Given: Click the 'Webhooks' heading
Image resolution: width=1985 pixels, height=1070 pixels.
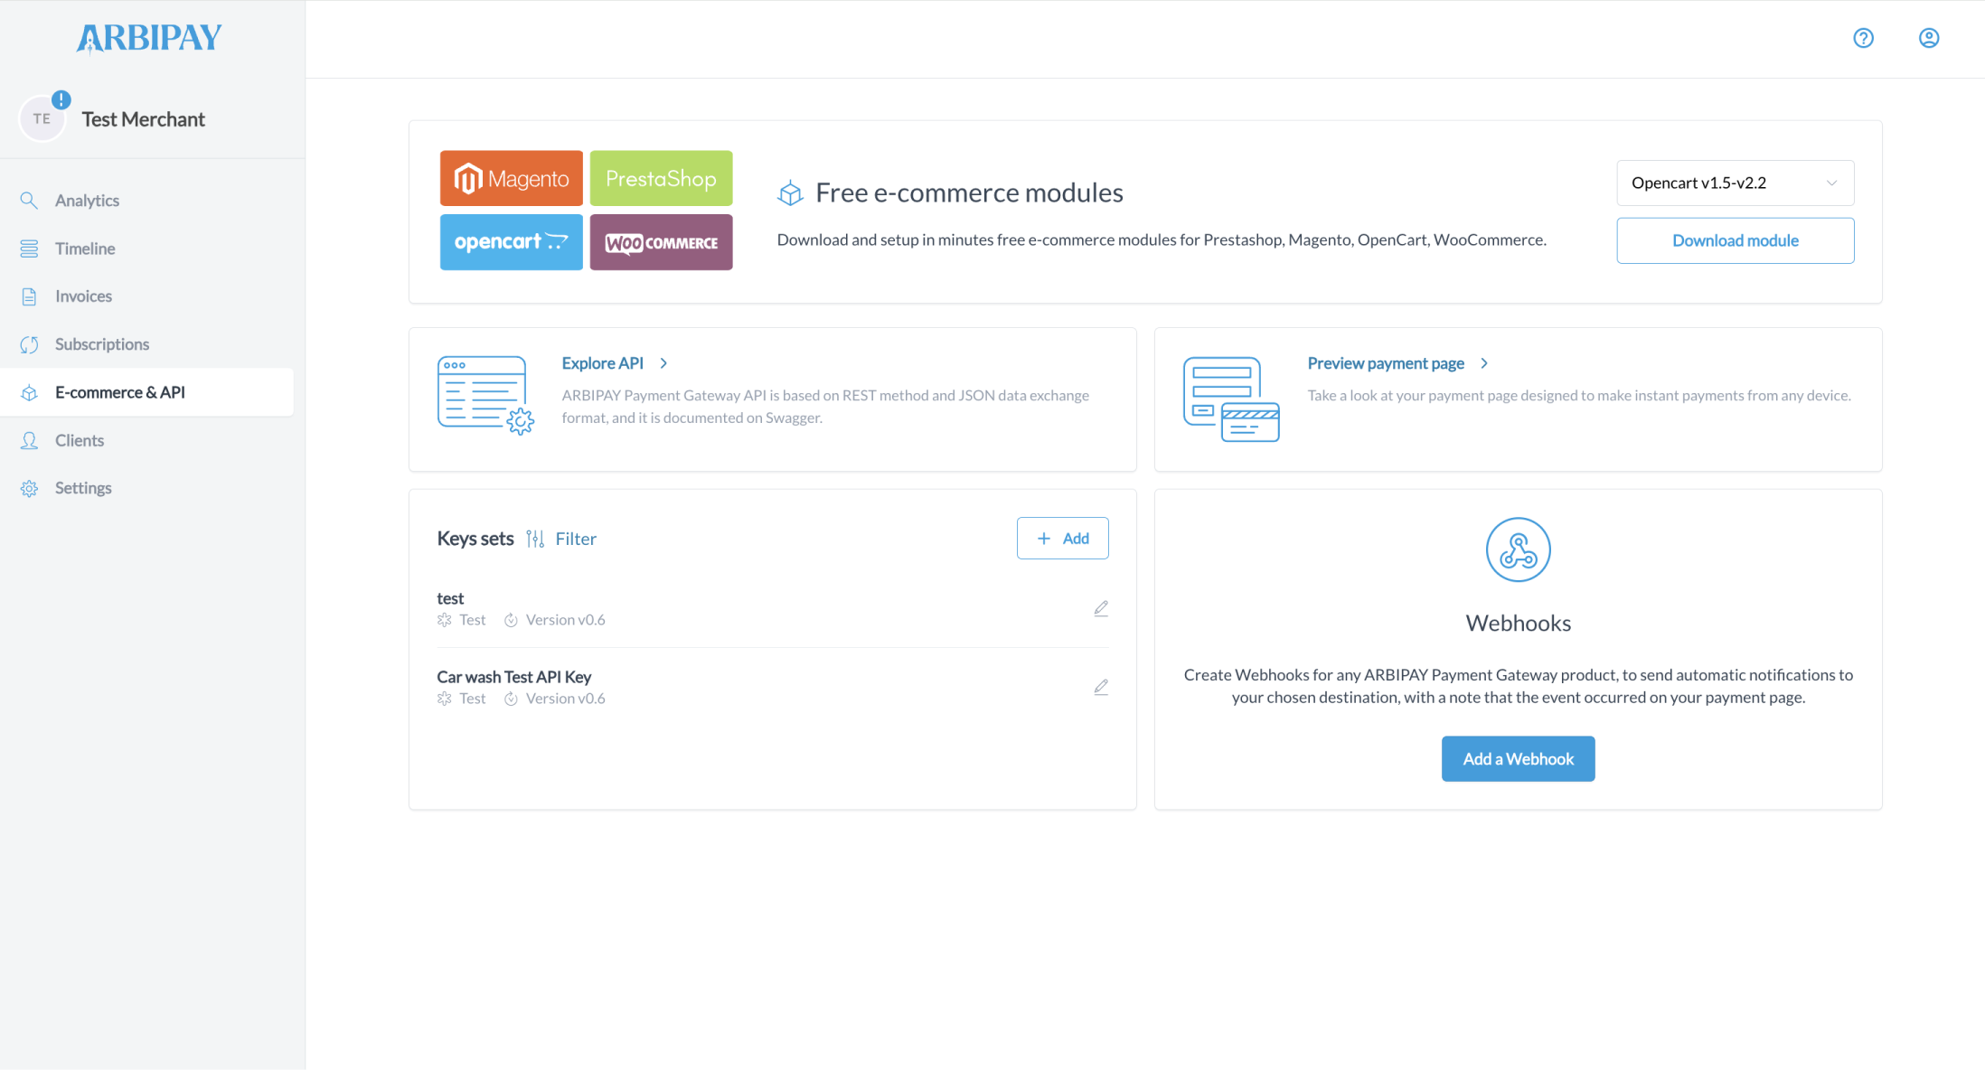Looking at the screenshot, I should click(1518, 623).
